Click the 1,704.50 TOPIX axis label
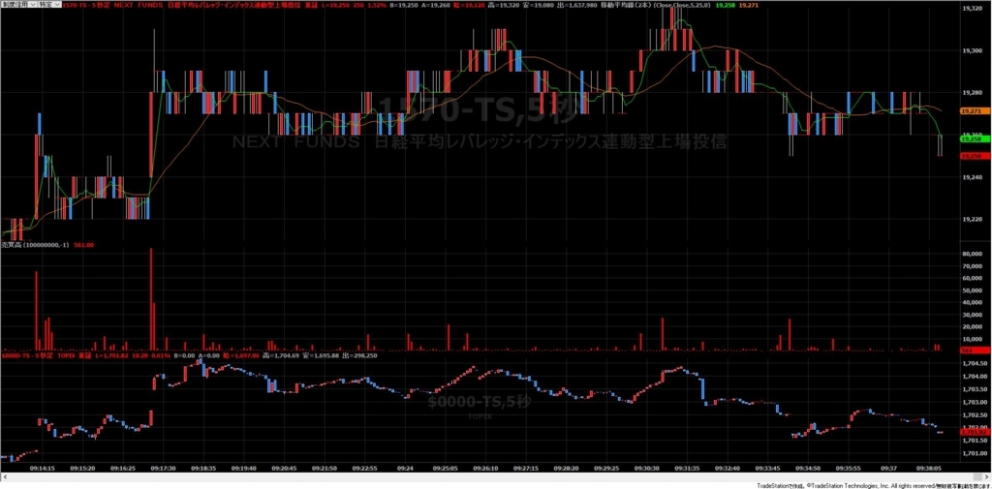 [x=973, y=364]
